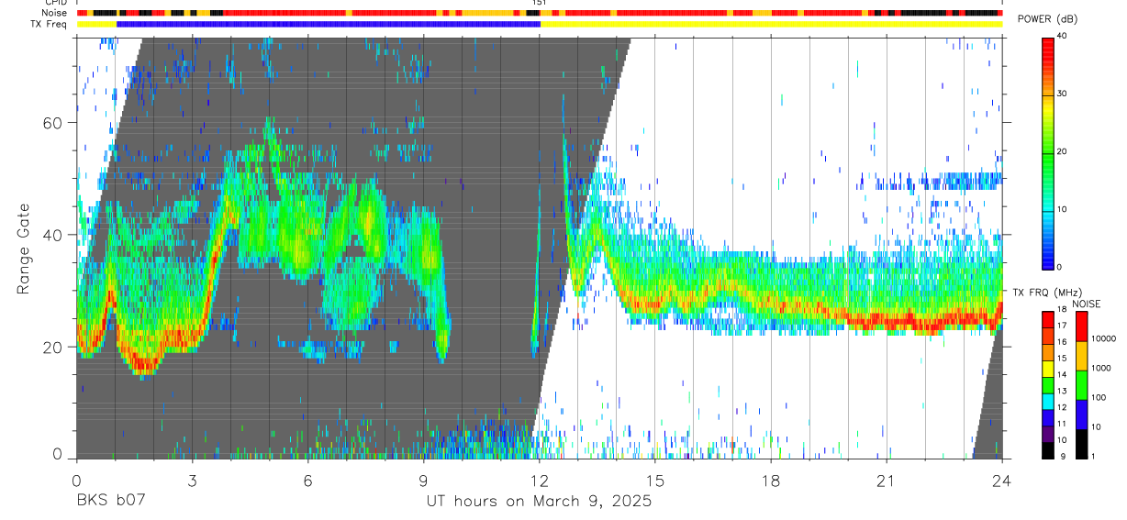The height and width of the screenshot is (520, 1127).
Task: Click the red swatch in NOISE legend
Action: [x=1082, y=326]
